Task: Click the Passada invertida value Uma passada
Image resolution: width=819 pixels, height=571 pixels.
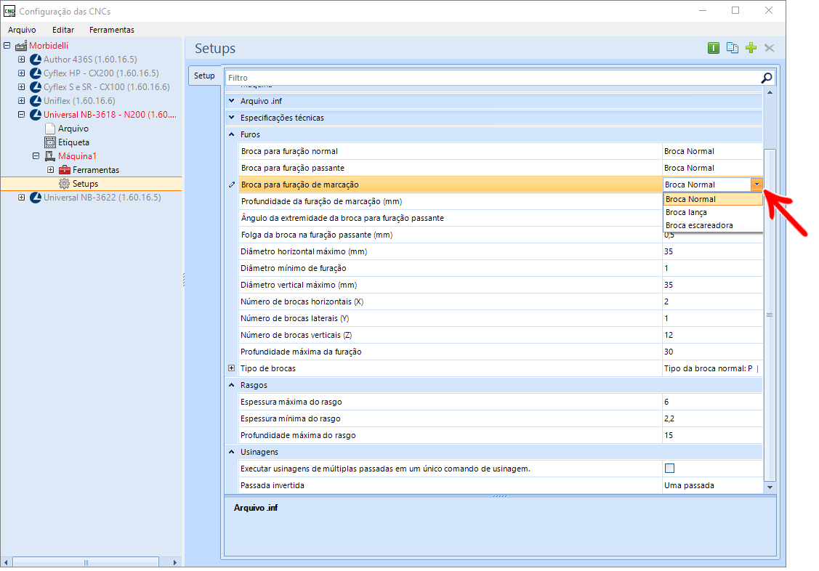Action: click(x=712, y=485)
